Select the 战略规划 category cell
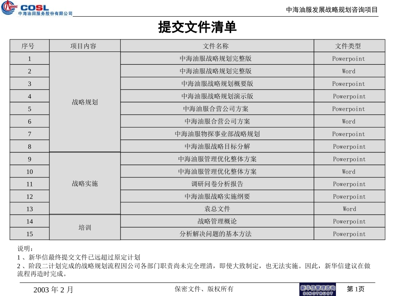Screen dimensions: 395x296 85,102
